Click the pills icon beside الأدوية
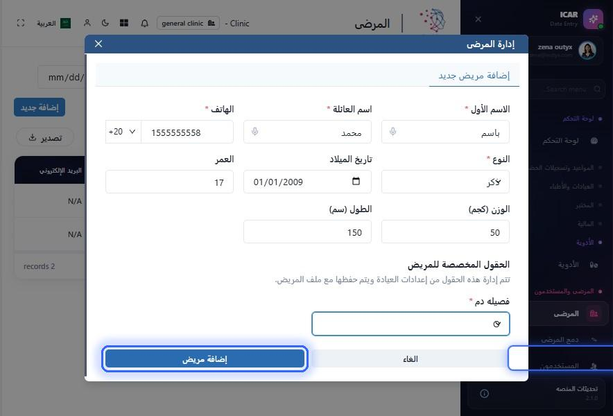 coord(594,265)
